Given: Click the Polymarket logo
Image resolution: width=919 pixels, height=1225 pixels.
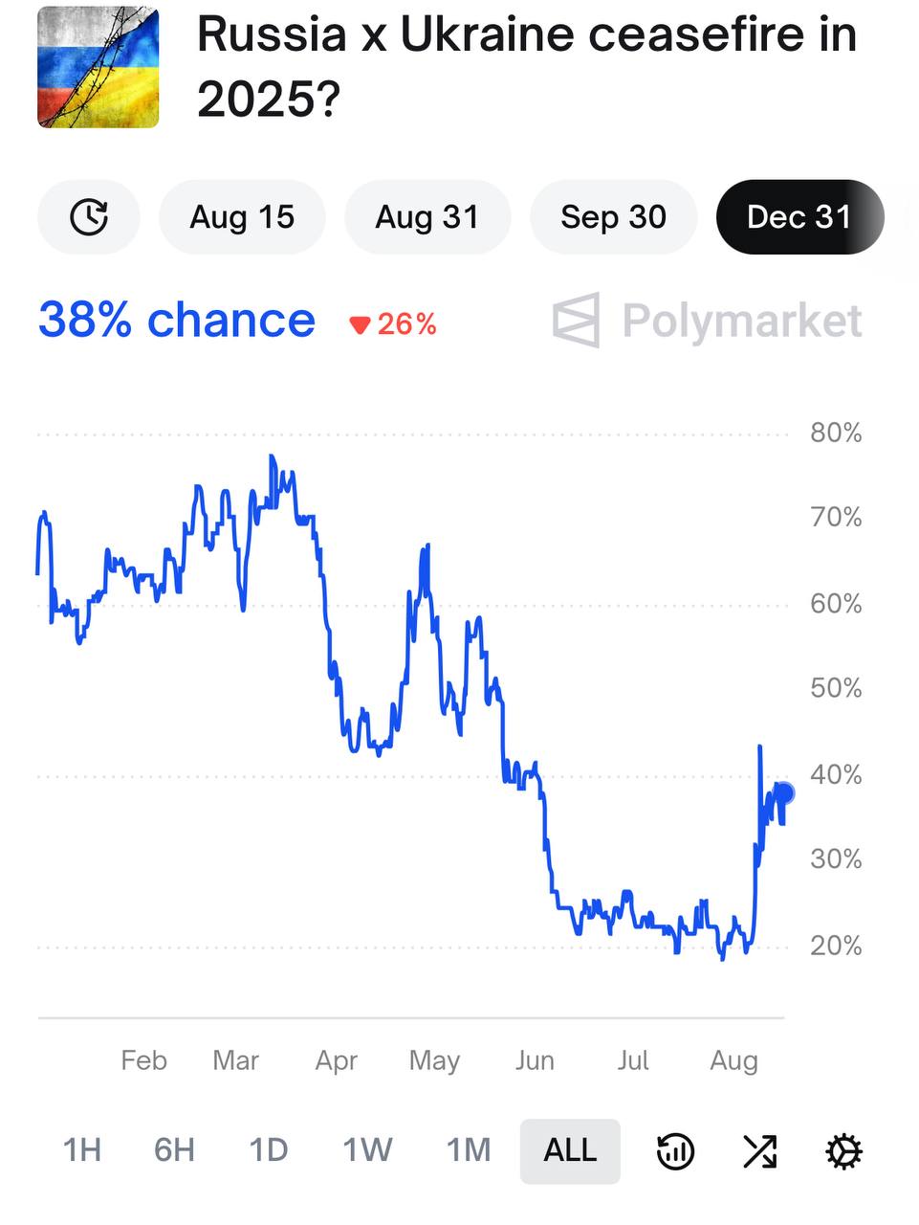Looking at the screenshot, I should pos(708,321).
